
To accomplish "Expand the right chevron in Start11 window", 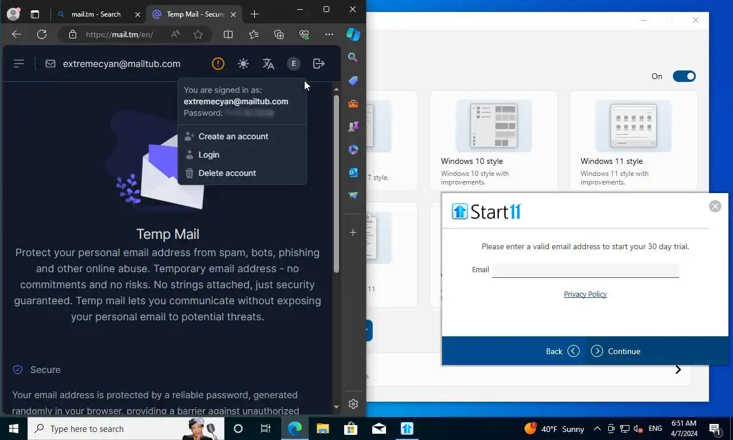I will coord(678,370).
